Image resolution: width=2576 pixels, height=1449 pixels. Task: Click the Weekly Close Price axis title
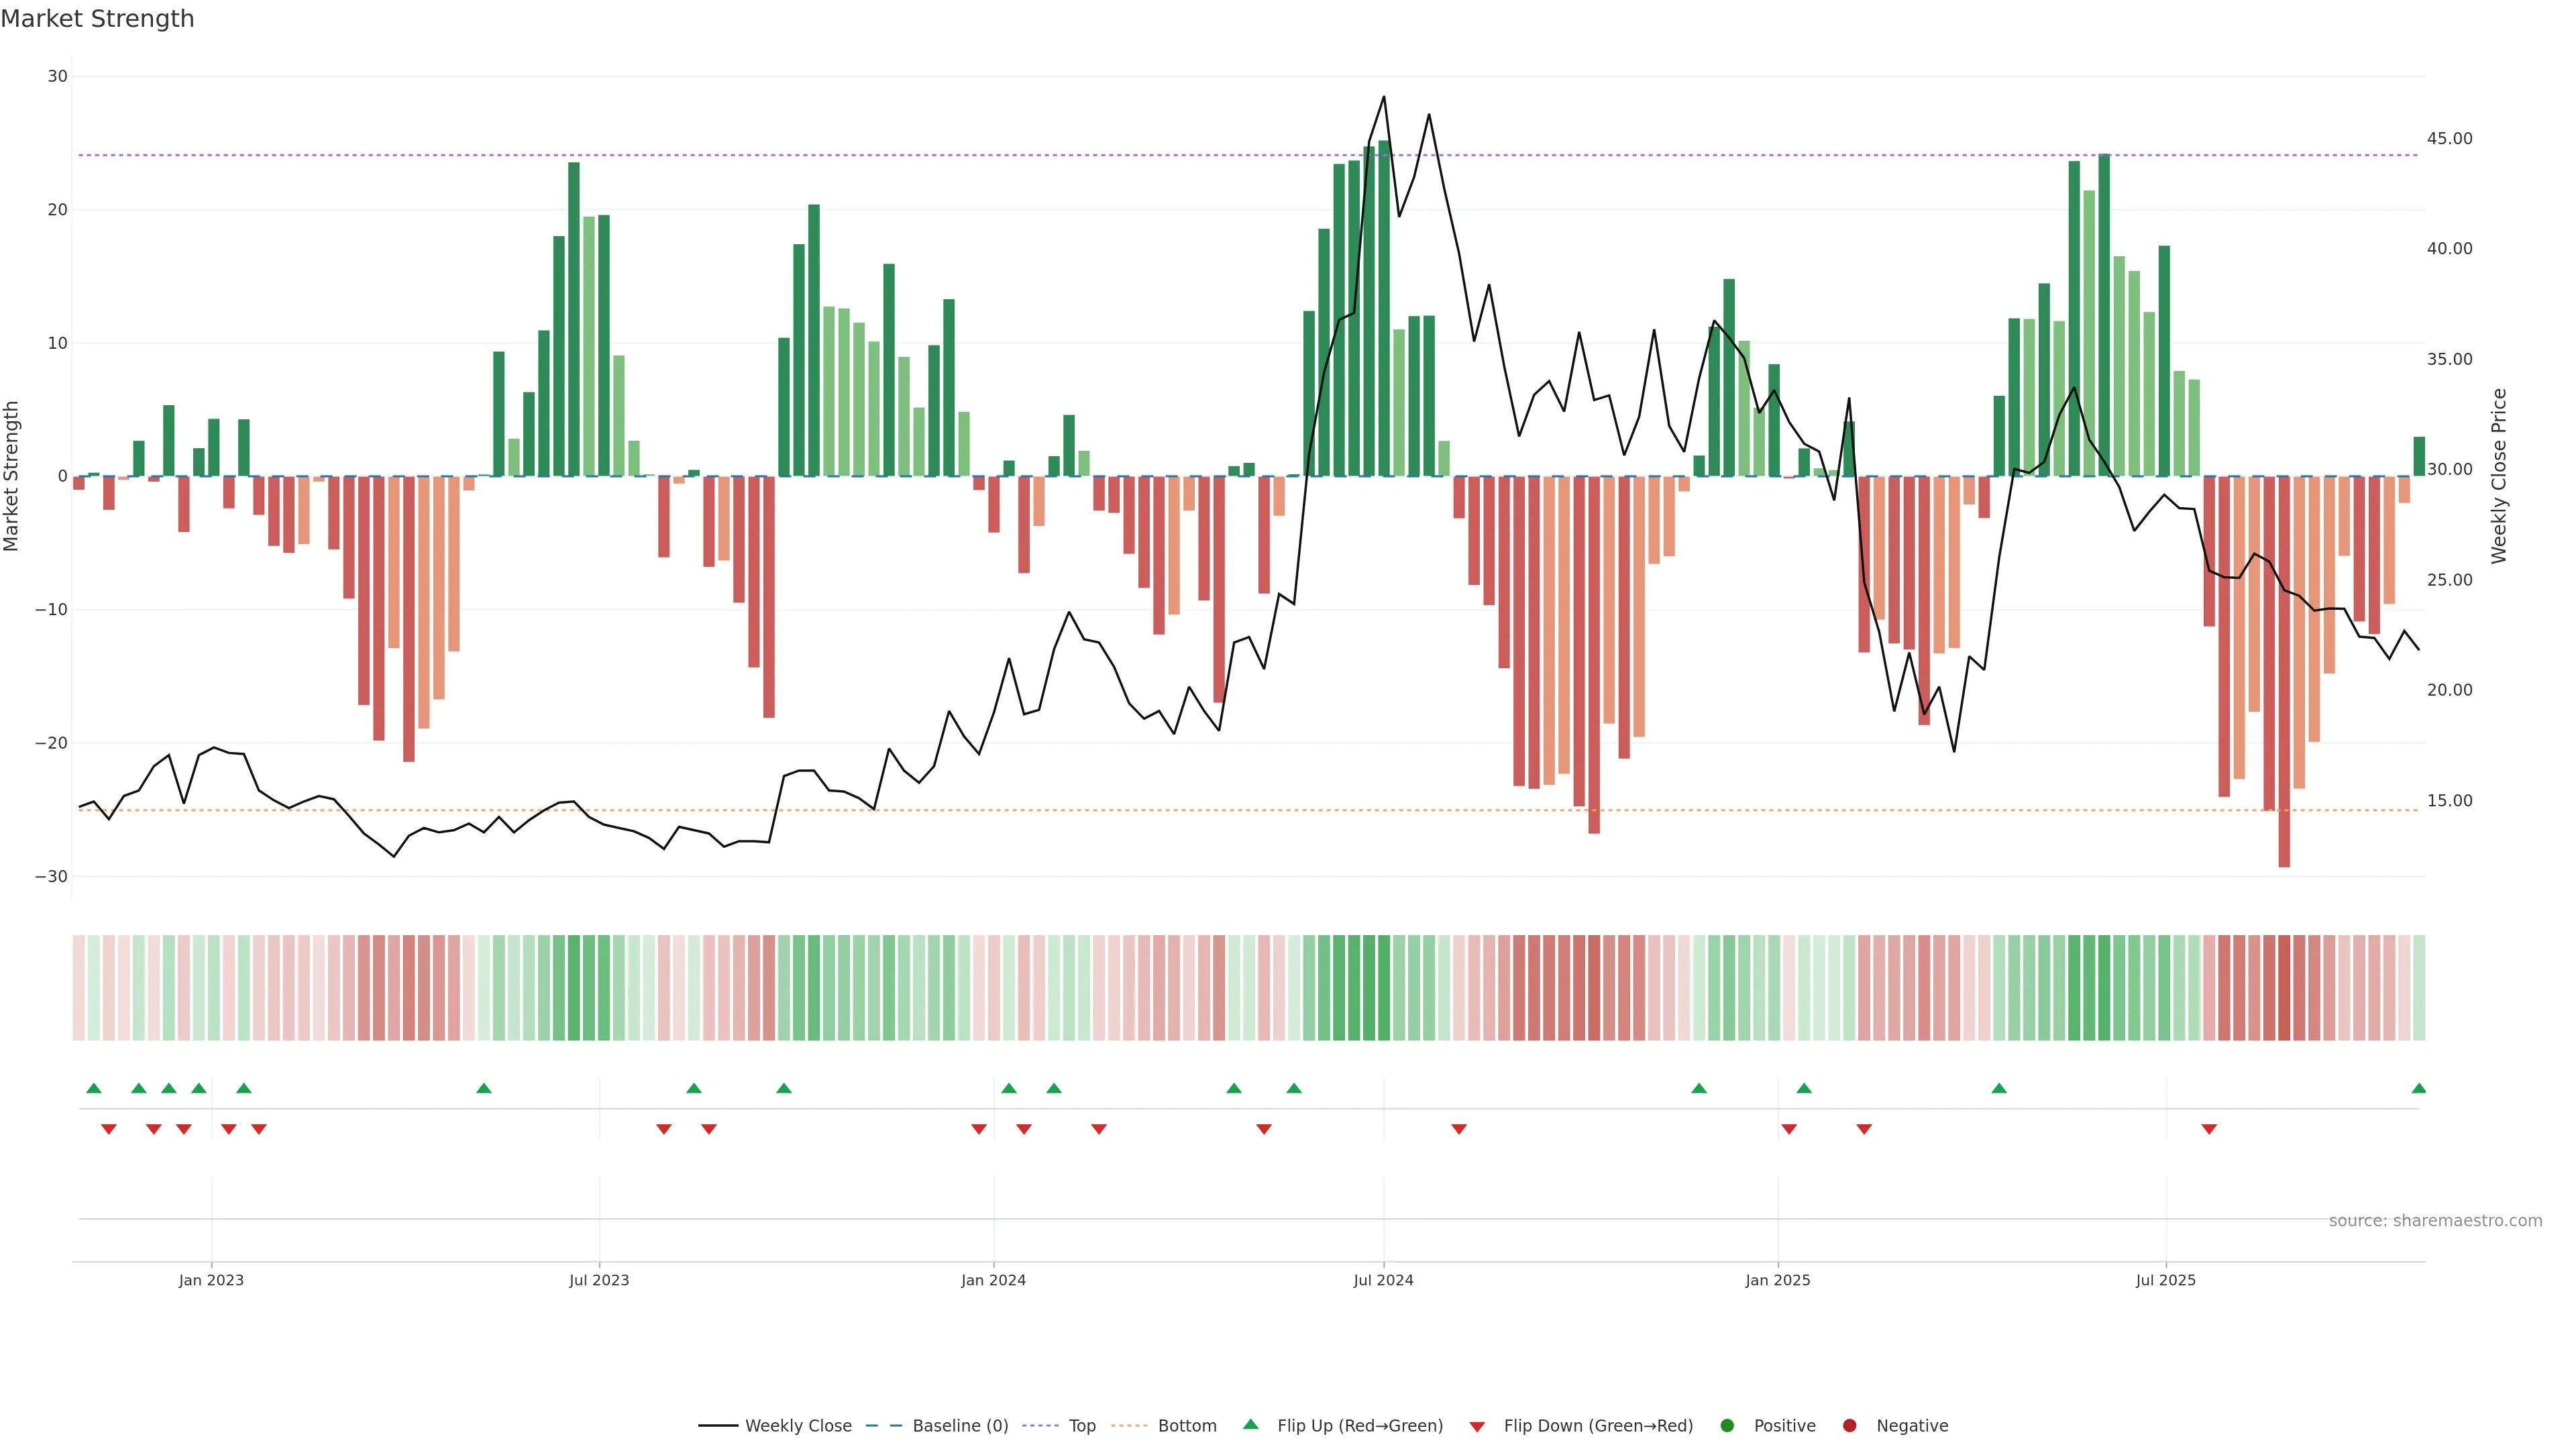(2499, 476)
